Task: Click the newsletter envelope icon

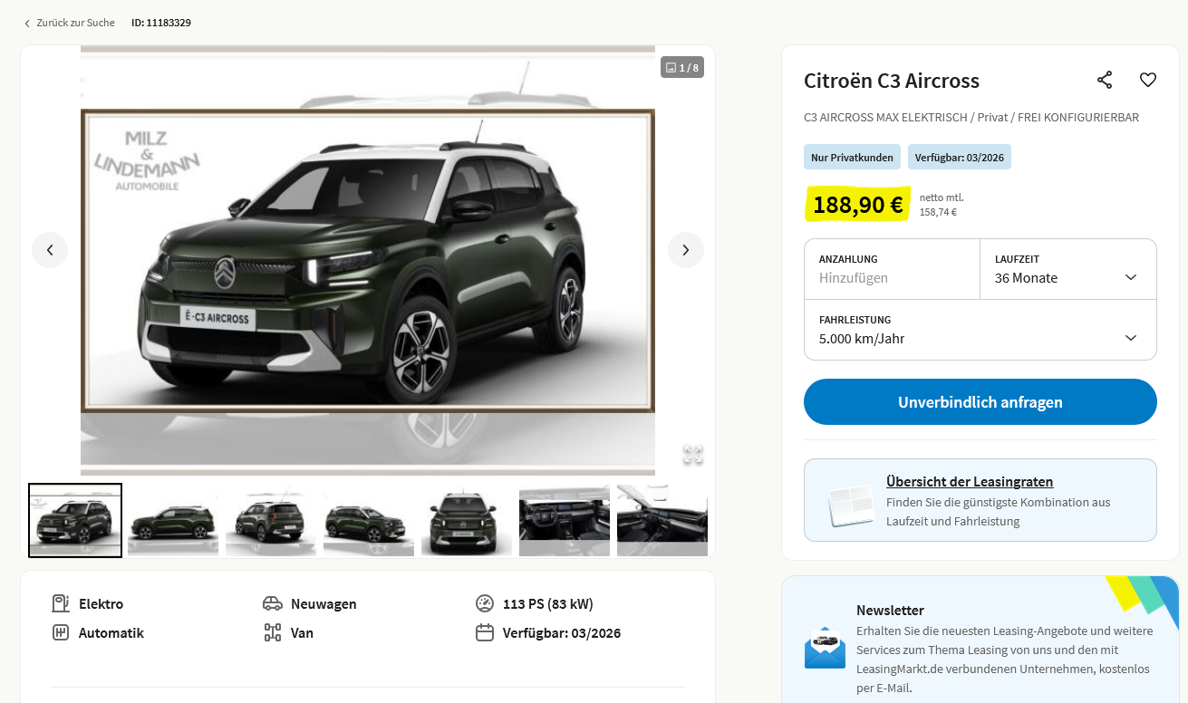Action: coord(825,647)
